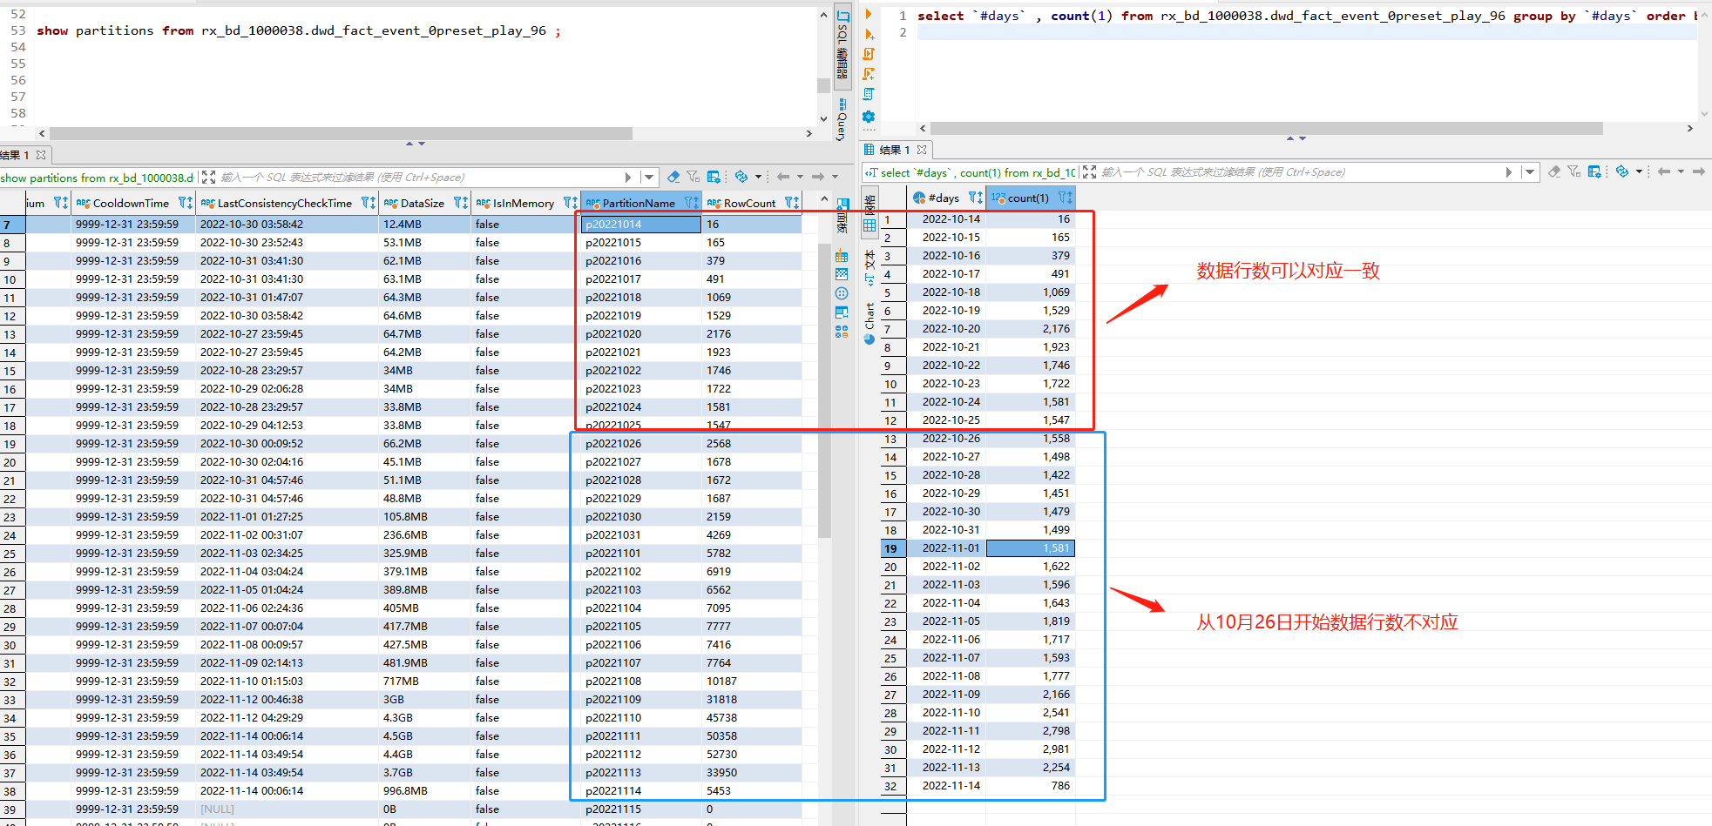Open back-history dropdown in left results
This screenshot has height=826, width=1712.
pyautogui.click(x=800, y=177)
